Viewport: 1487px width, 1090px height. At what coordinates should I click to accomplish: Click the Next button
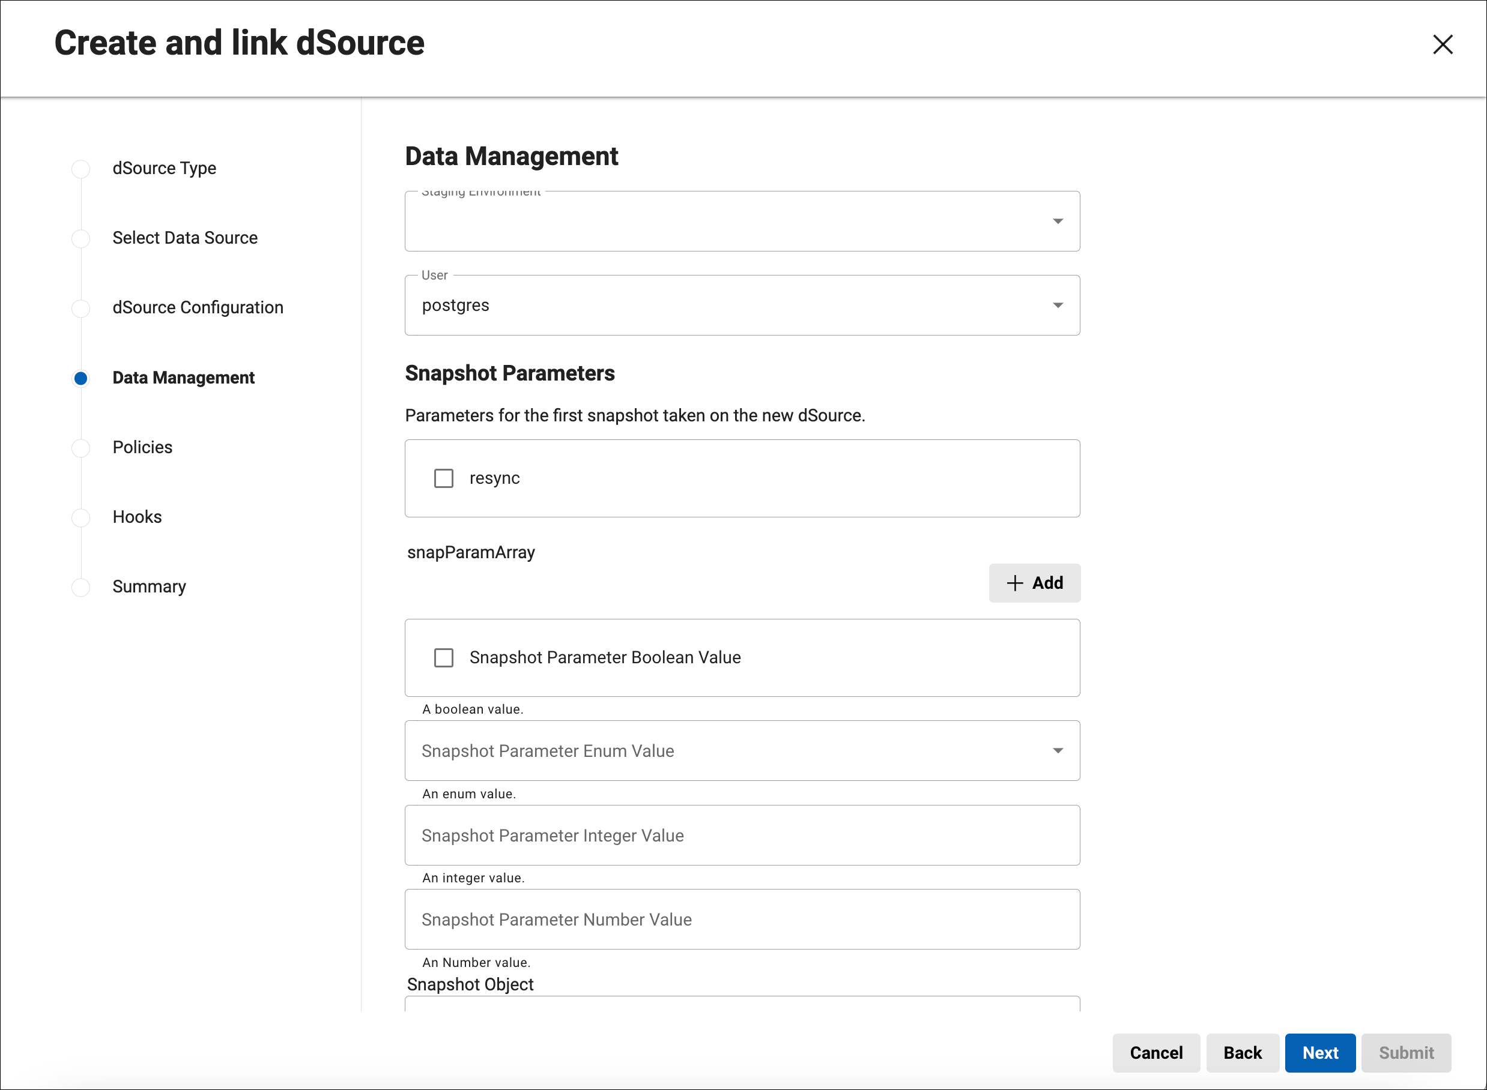pyautogui.click(x=1319, y=1052)
